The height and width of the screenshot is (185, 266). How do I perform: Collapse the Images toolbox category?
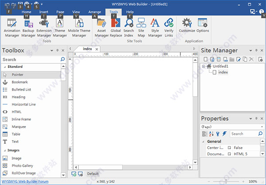(5, 150)
